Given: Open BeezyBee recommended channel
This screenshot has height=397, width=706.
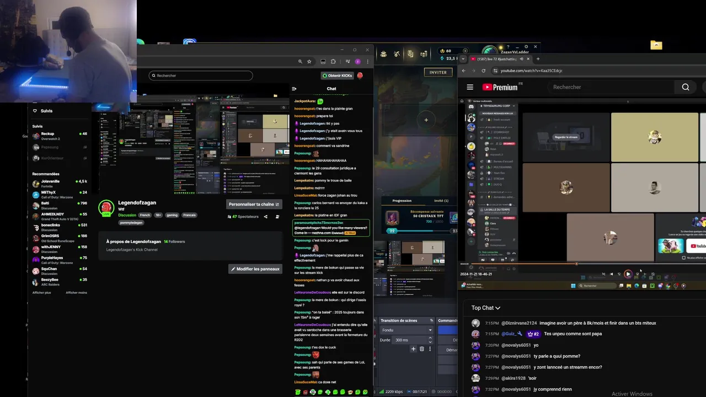Looking at the screenshot, I should coord(60,282).
